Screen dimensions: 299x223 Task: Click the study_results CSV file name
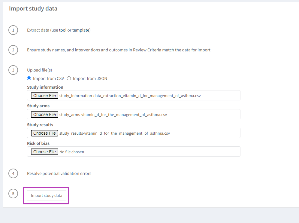[114, 133]
